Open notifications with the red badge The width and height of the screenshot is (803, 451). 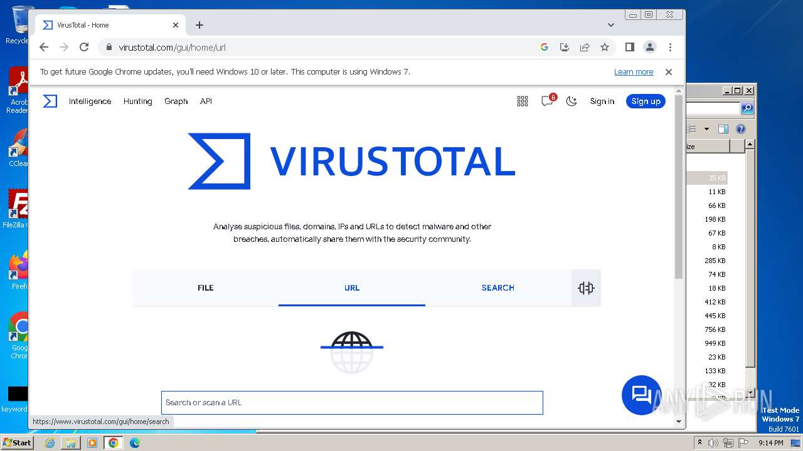548,101
